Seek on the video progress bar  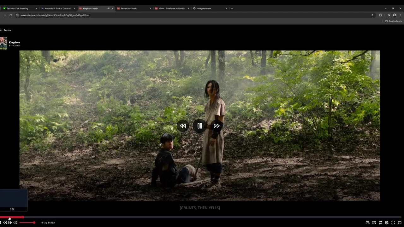201,217
